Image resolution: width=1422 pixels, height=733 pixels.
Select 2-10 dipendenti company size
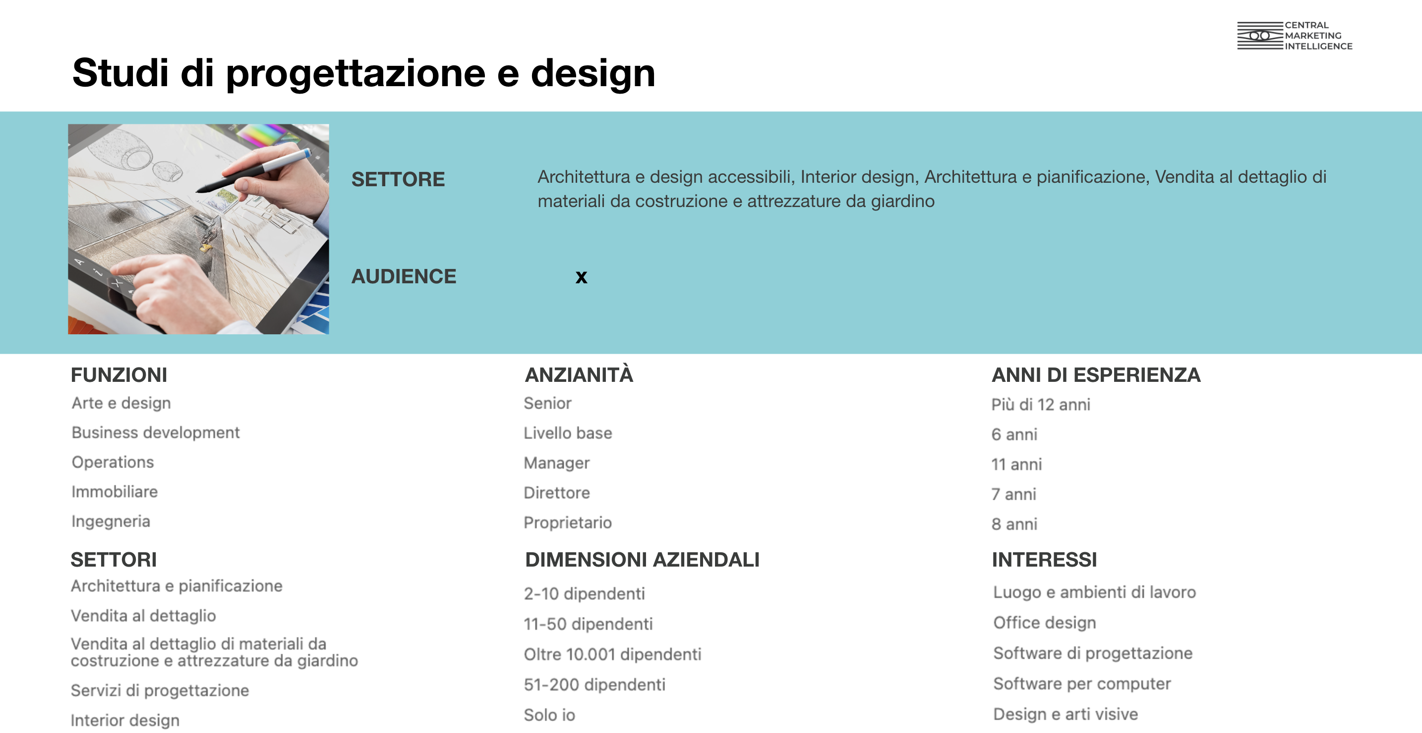click(584, 593)
